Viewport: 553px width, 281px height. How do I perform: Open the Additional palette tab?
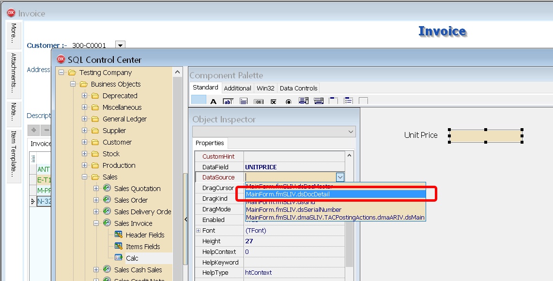237,88
